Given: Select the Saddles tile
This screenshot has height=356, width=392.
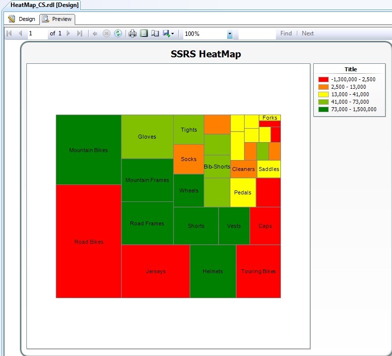Looking at the screenshot, I should (x=269, y=169).
